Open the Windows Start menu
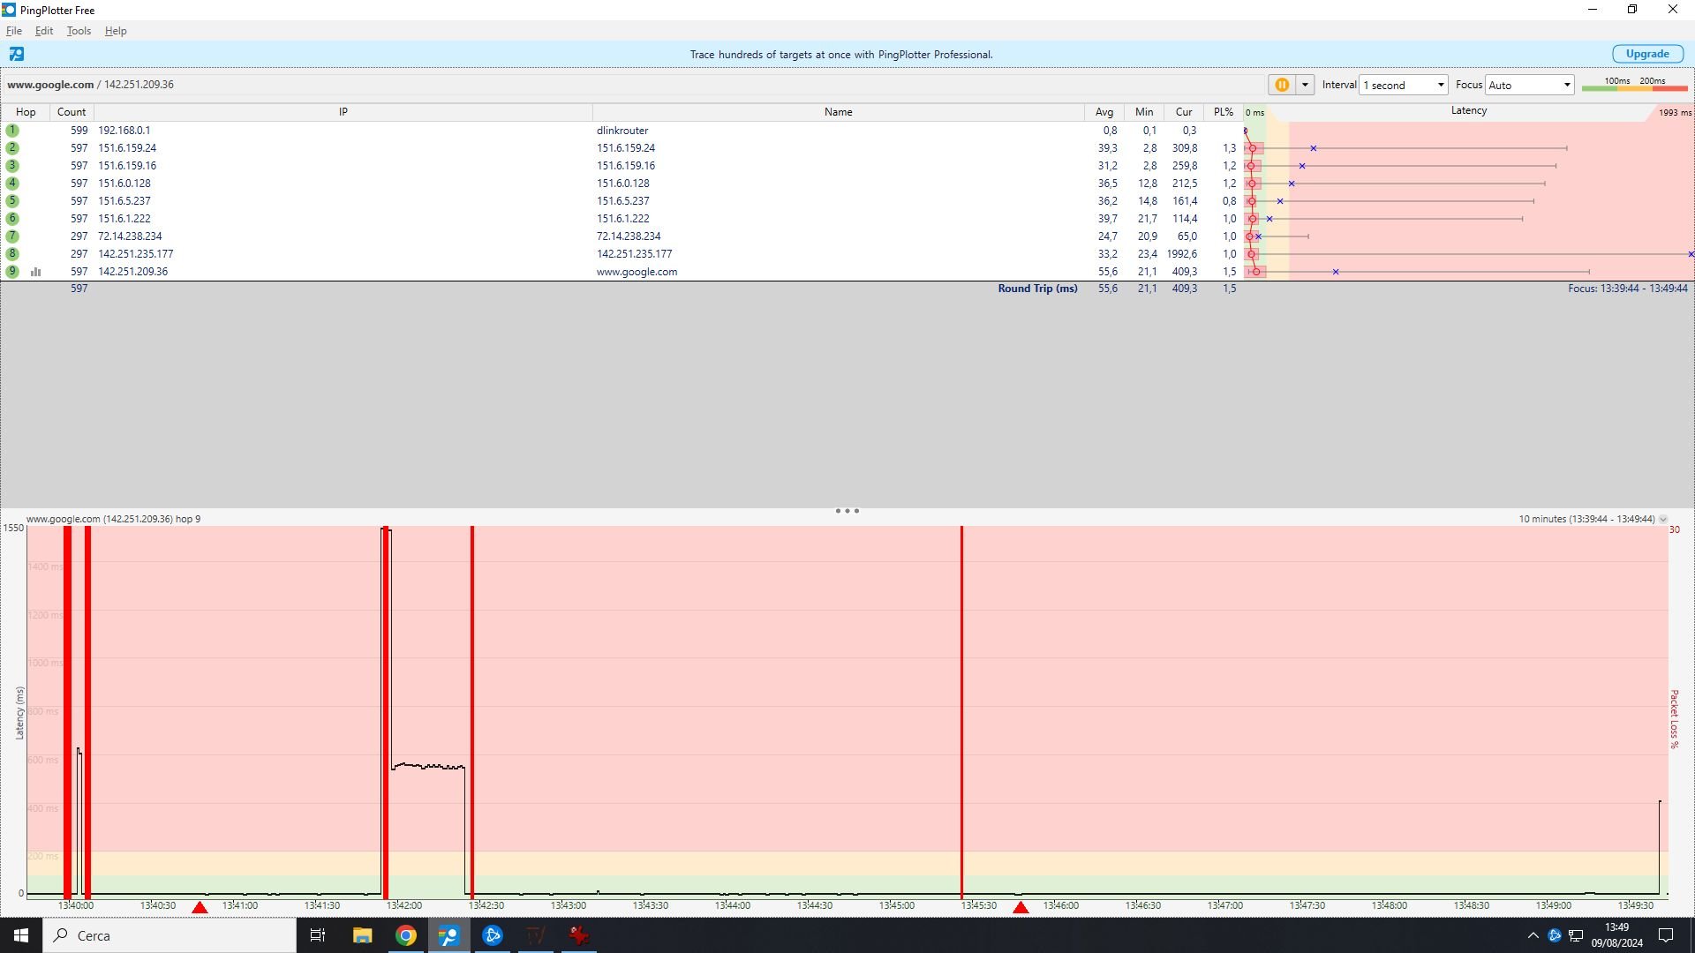Viewport: 1695px width, 953px height. click(x=21, y=935)
